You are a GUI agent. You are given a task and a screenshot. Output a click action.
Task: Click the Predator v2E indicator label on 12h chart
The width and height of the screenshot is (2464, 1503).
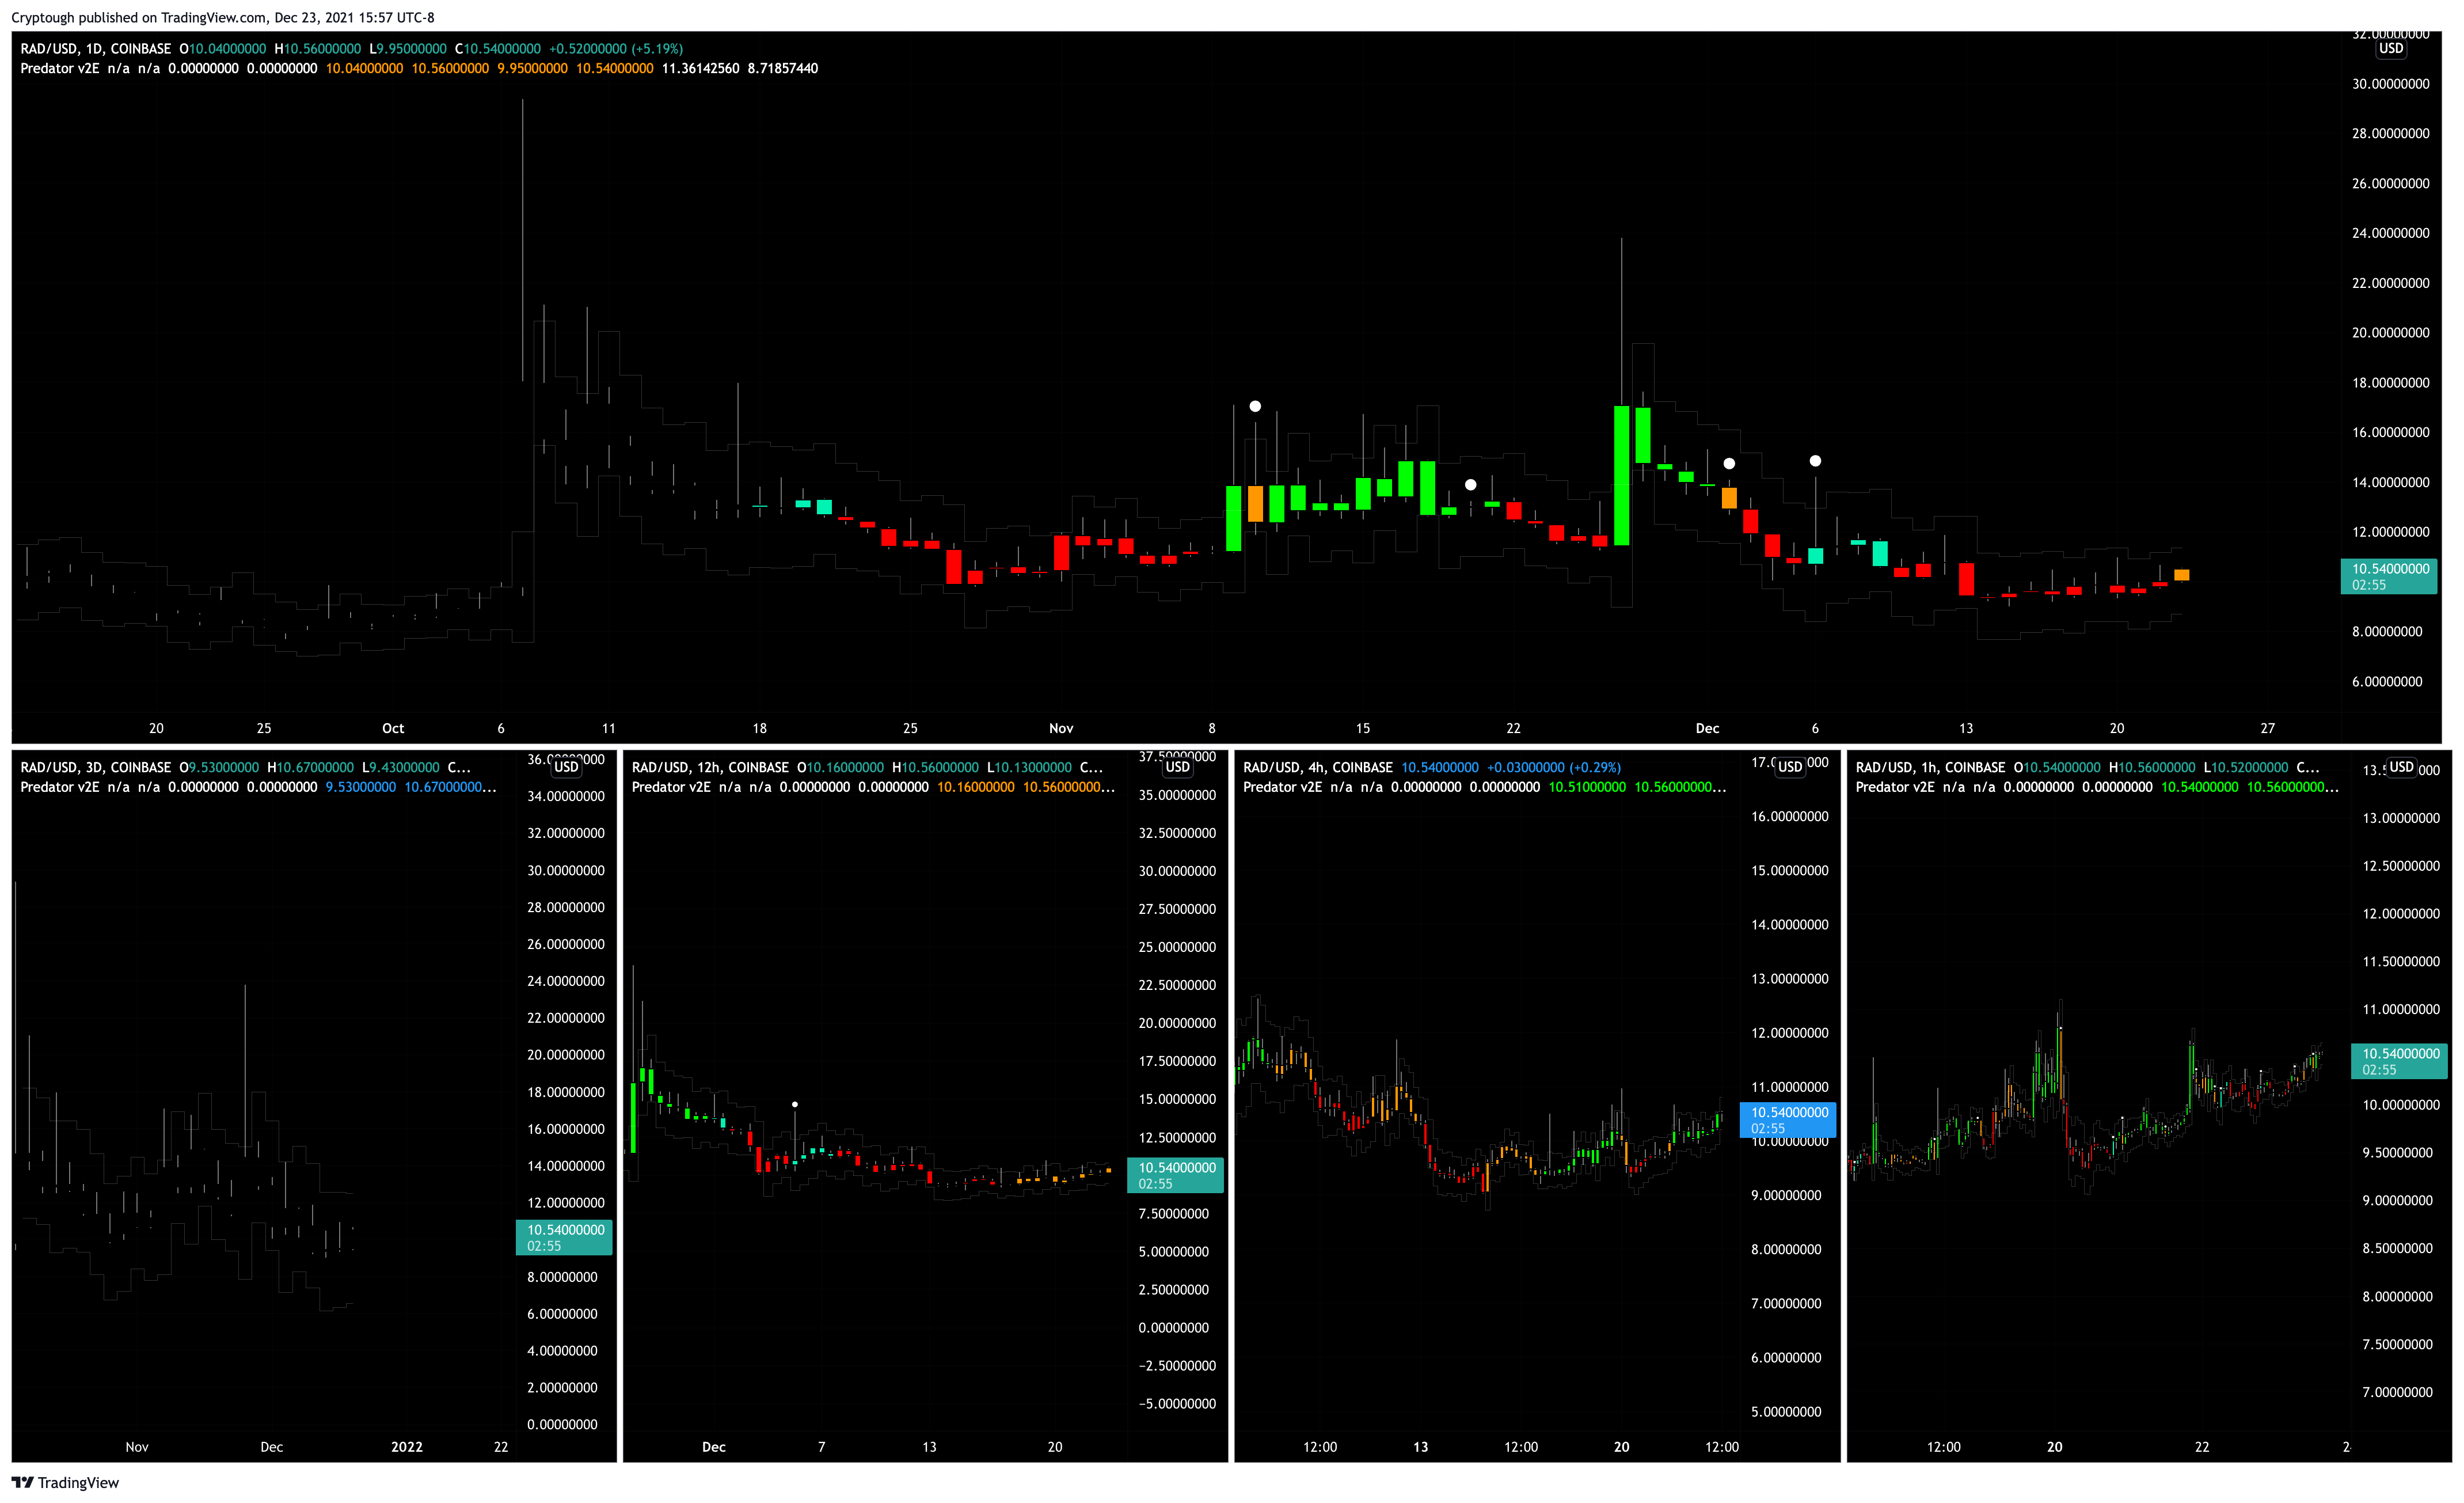click(x=671, y=787)
